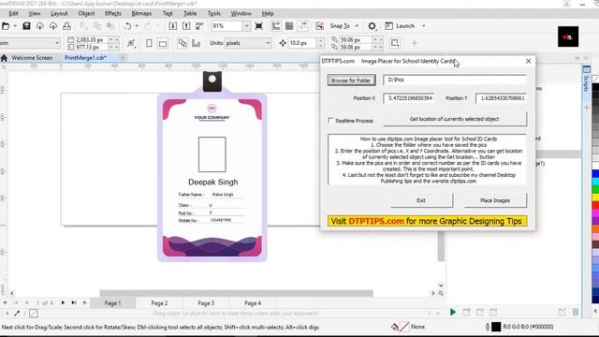Click the Position Y input field
The height and width of the screenshot is (337, 599).
coord(501,98)
